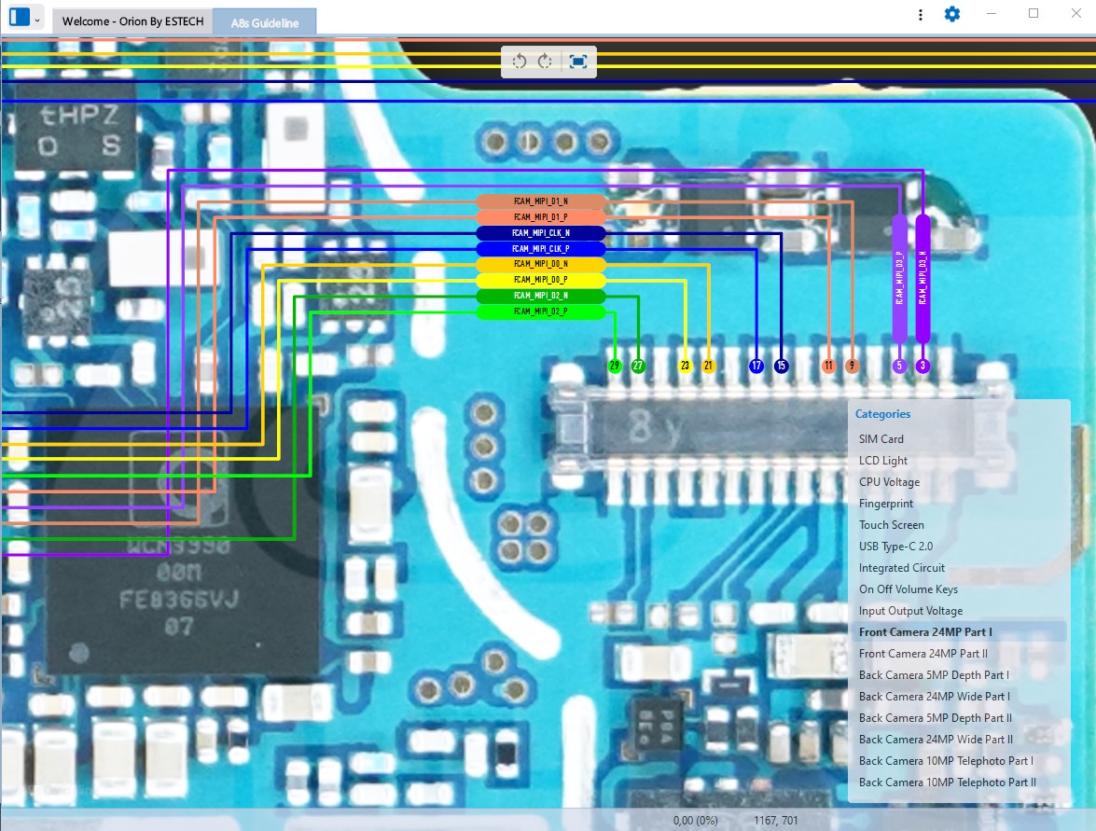
Task: Select the green pin 29 marker
Action: click(x=615, y=366)
